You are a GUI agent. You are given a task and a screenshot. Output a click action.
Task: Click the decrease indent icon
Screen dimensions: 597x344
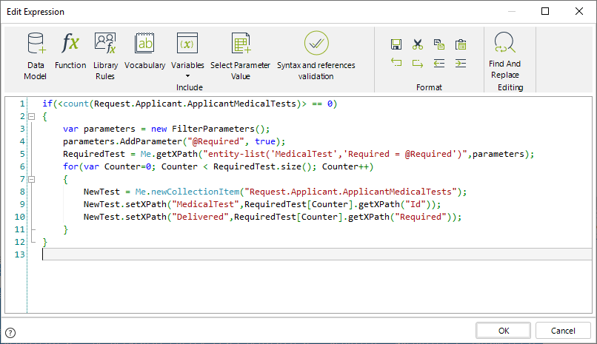(439, 64)
